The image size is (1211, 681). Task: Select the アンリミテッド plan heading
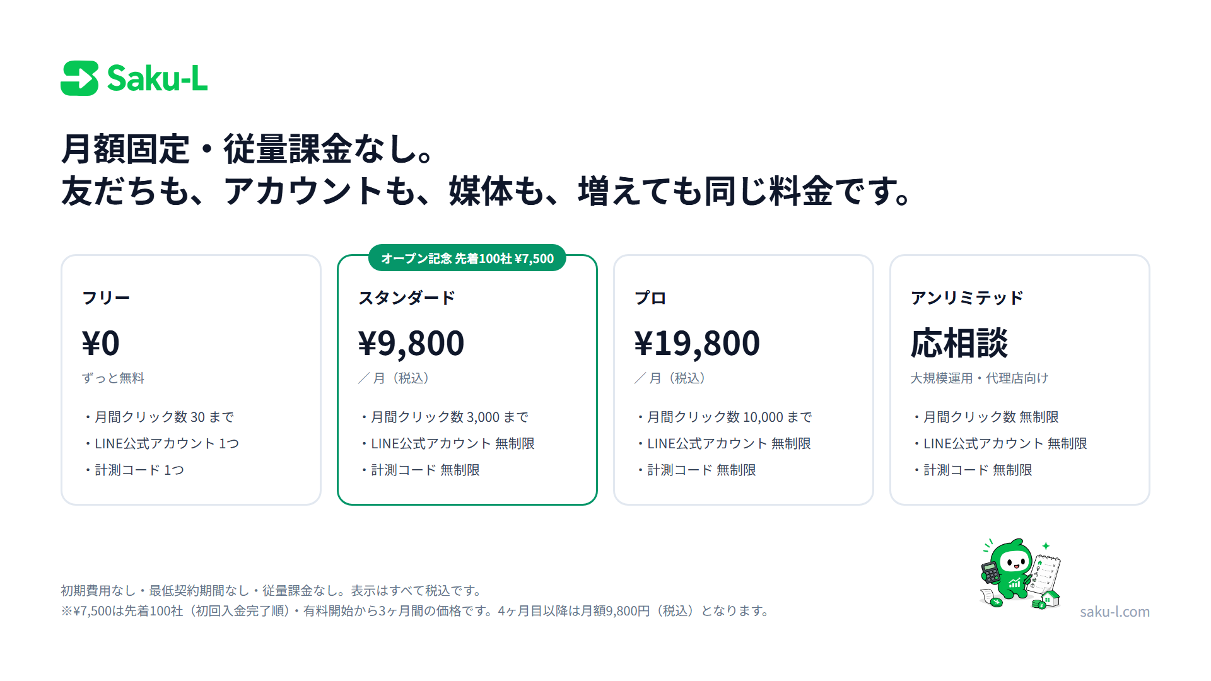(x=967, y=298)
